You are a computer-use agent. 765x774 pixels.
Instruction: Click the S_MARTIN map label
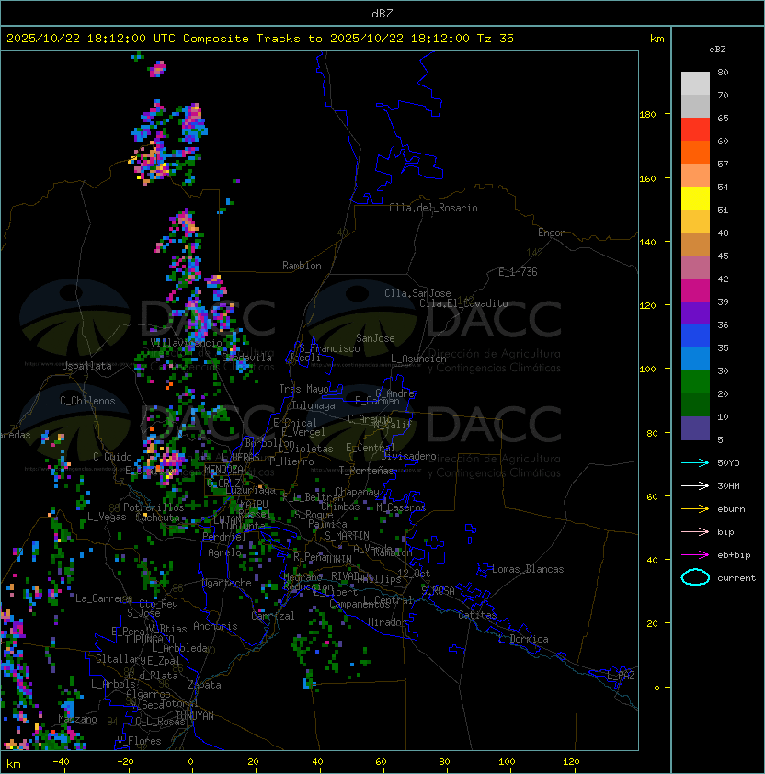(347, 536)
